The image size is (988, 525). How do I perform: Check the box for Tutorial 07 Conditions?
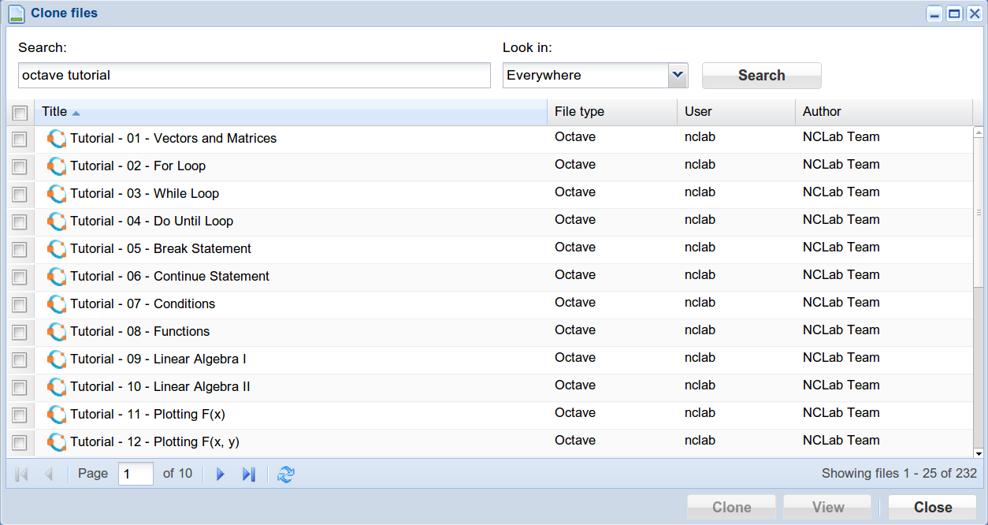point(20,305)
